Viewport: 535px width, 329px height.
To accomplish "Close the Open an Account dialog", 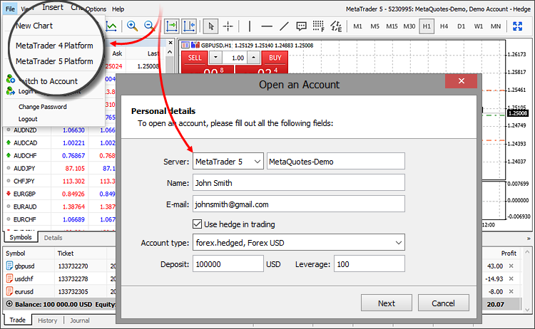I will click(462, 80).
